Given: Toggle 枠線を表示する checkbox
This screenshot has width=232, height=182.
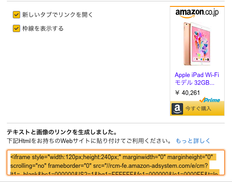Looking at the screenshot, I should click(16, 28).
